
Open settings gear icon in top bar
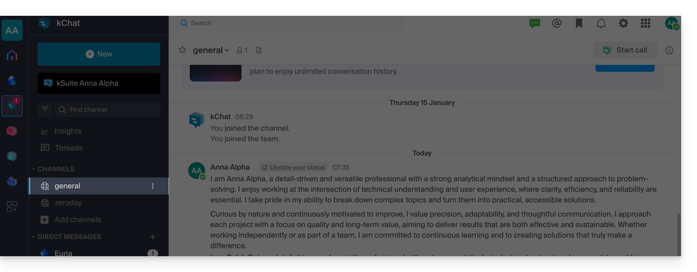tap(623, 23)
